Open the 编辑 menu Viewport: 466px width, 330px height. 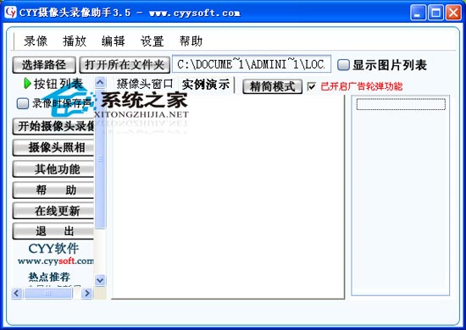[114, 41]
